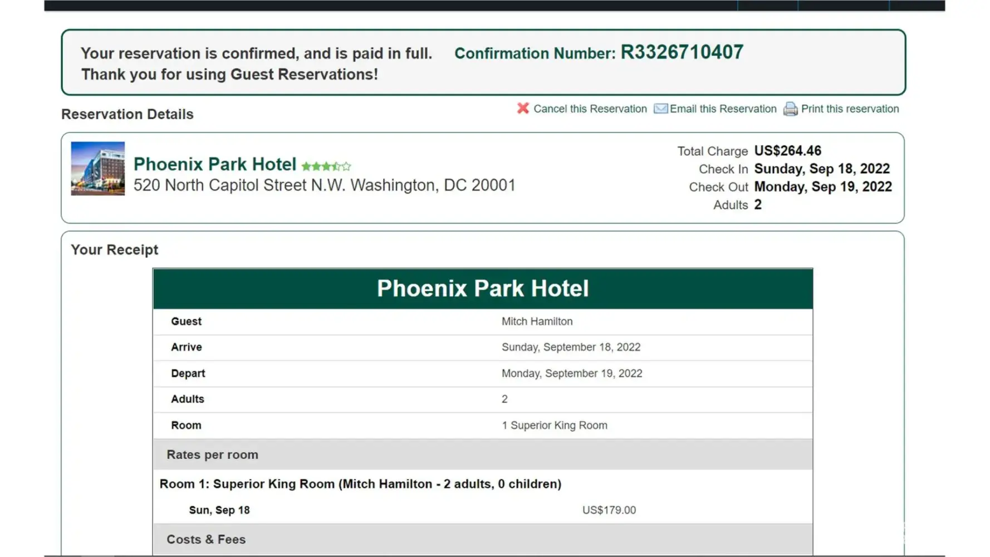Click the Check In date Sunday, Sep 18
Screen dimensions: 990x557
click(822, 169)
